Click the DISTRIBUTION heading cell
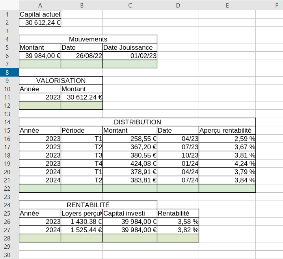The width and height of the screenshot is (283, 259). (137, 122)
